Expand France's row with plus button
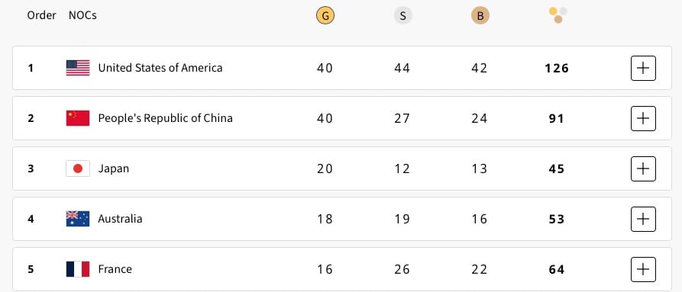682x292 pixels. (643, 269)
